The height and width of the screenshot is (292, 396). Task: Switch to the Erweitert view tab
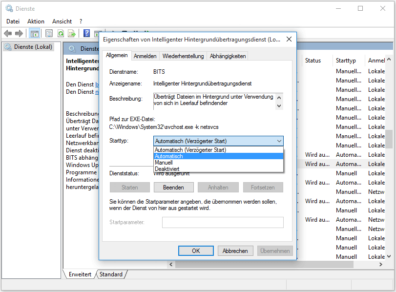[x=80, y=274]
